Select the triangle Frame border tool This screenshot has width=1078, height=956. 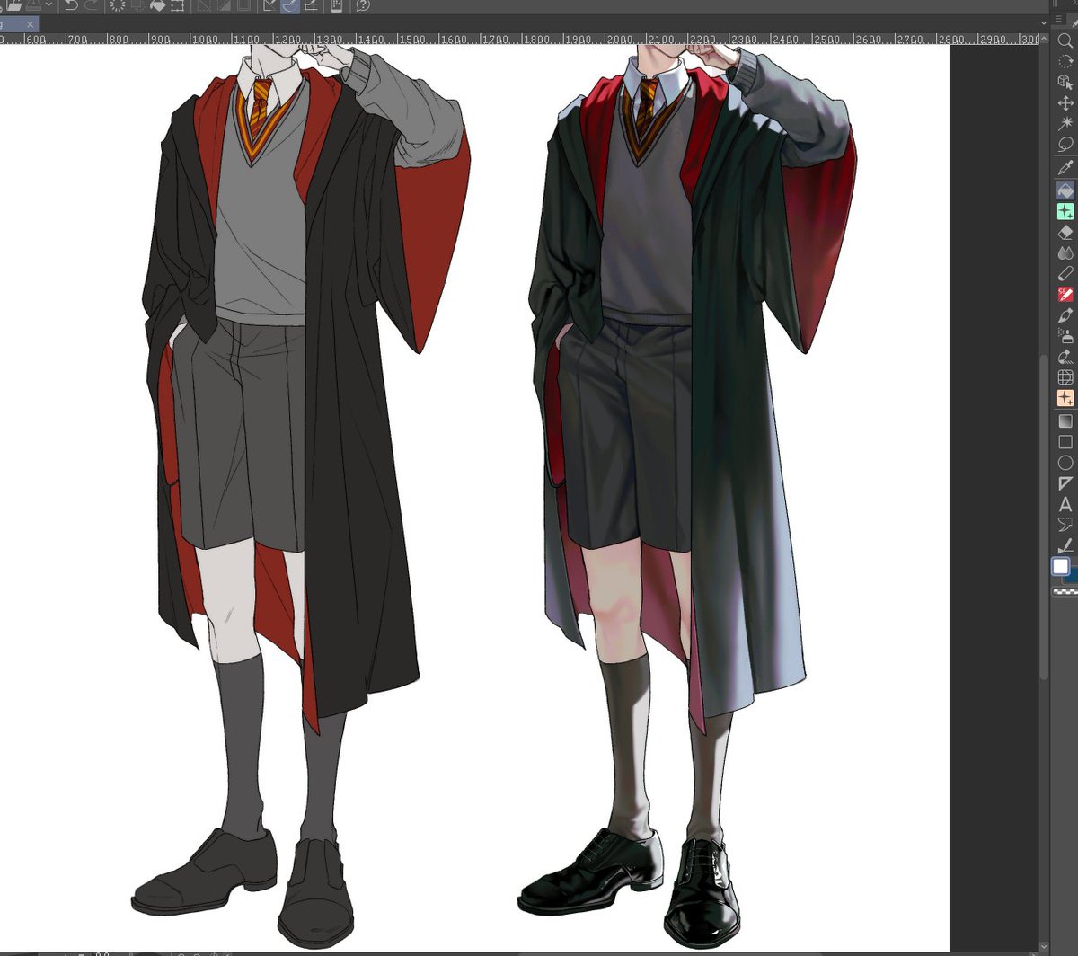[x=1065, y=483]
